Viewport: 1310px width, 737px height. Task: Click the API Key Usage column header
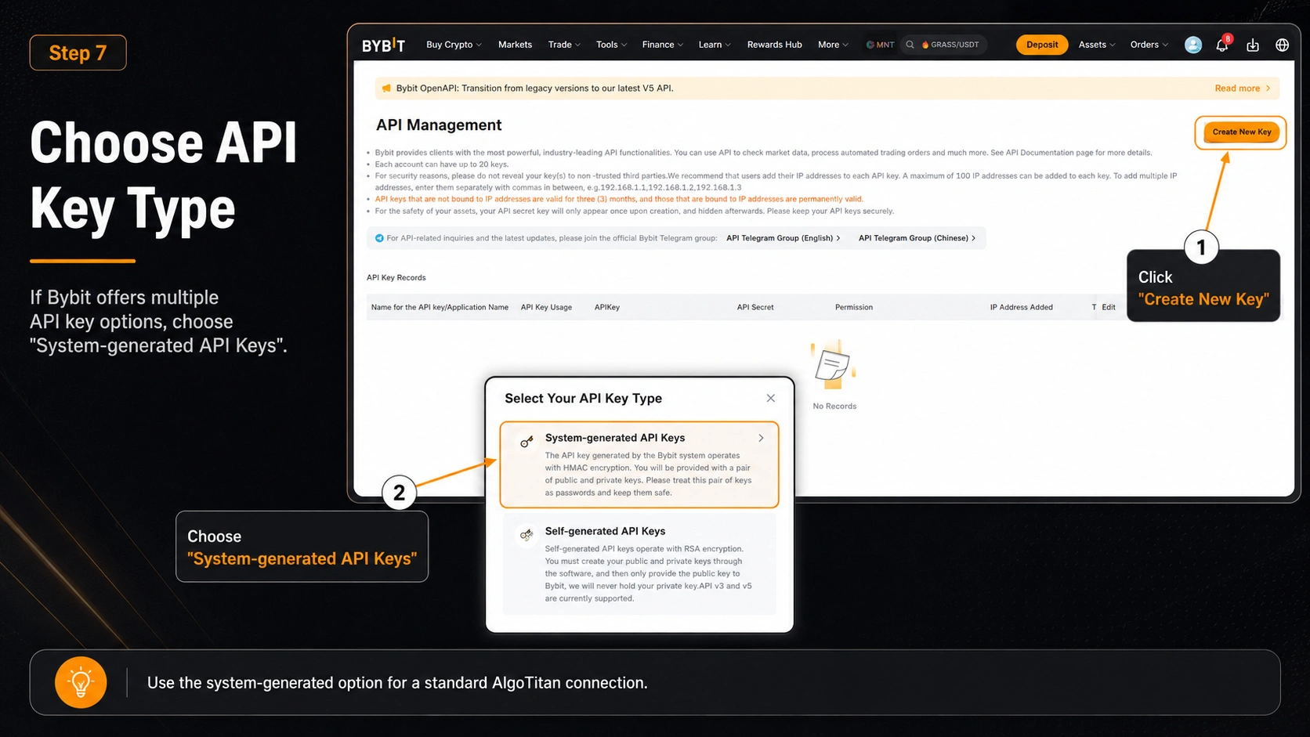[x=546, y=307]
